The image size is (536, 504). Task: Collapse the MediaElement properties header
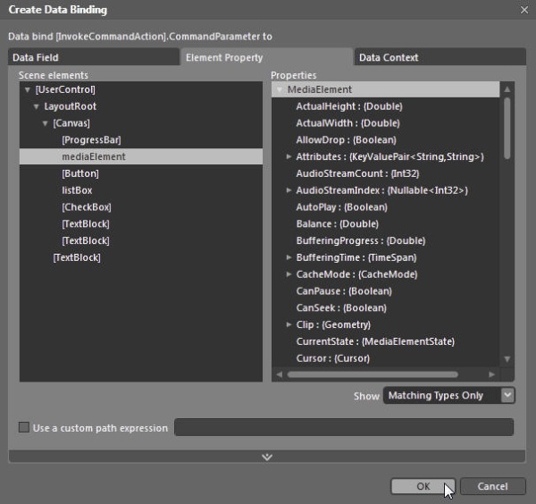pyautogui.click(x=280, y=89)
